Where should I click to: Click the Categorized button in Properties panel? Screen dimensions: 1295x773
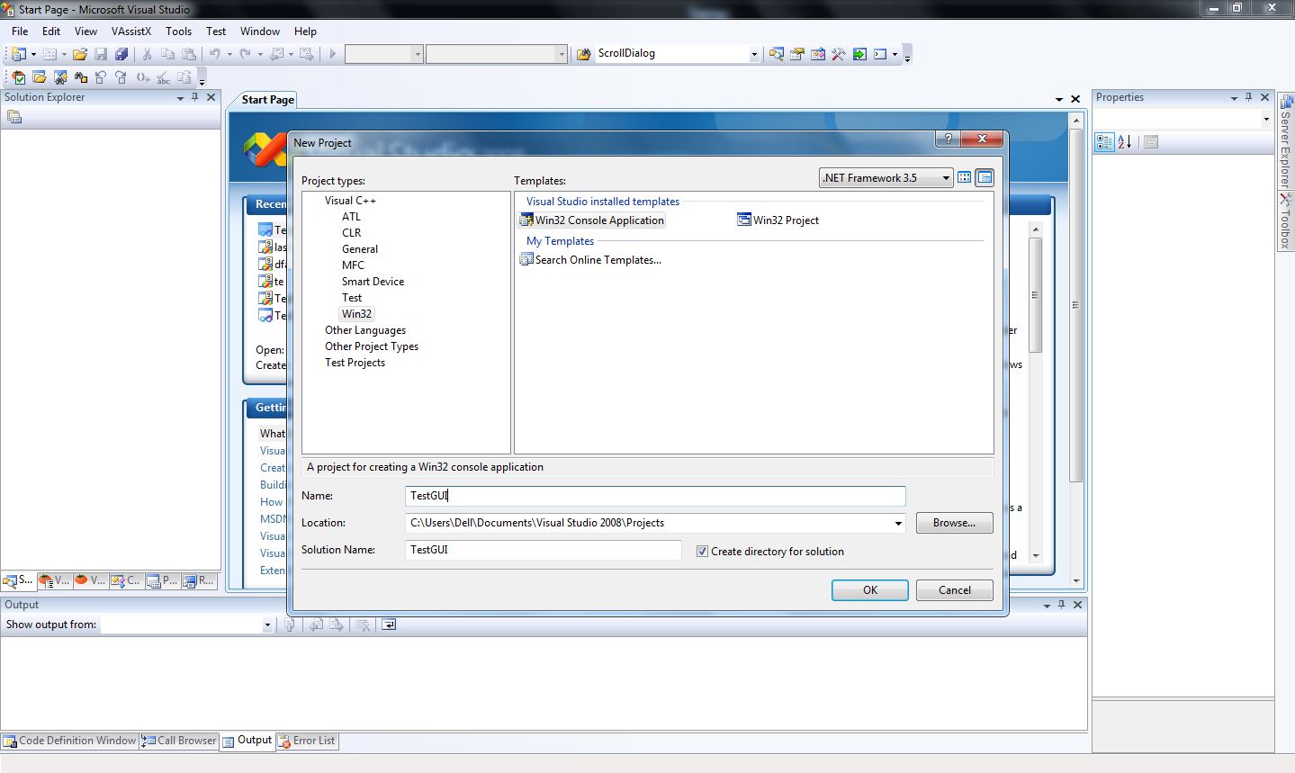coord(1104,142)
